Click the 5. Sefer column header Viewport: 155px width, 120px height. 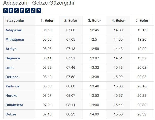142,20
